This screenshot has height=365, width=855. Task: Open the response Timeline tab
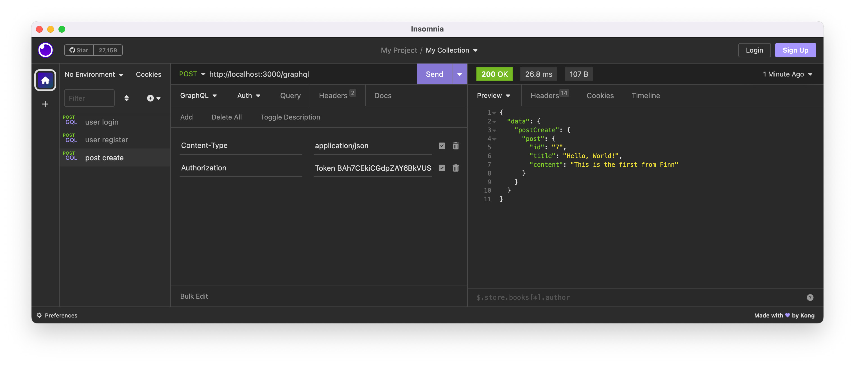point(646,96)
